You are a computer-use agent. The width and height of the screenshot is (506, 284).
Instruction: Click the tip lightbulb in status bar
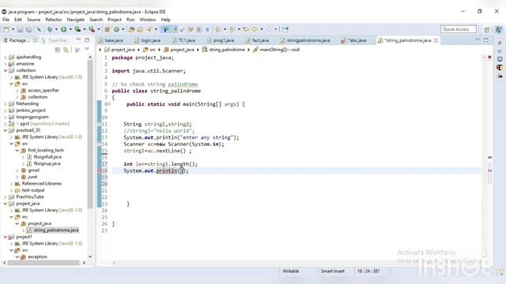click(x=501, y=272)
